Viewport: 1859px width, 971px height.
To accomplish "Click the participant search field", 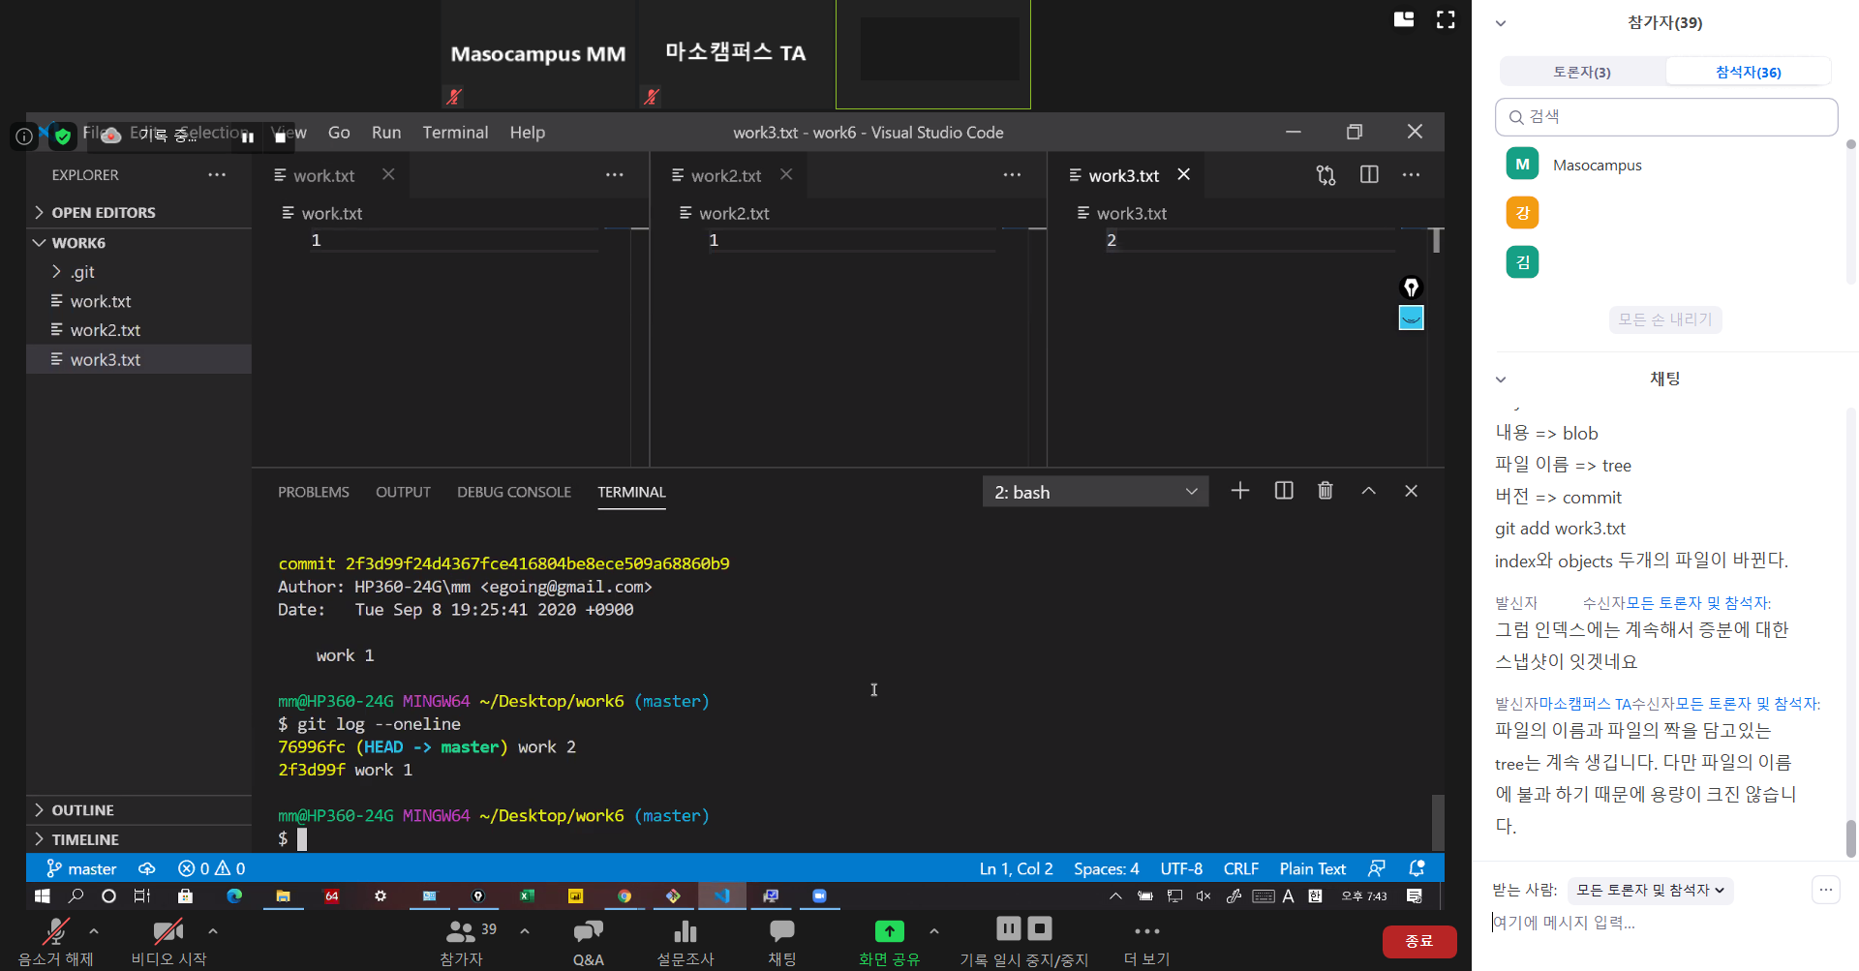I will pos(1665,117).
